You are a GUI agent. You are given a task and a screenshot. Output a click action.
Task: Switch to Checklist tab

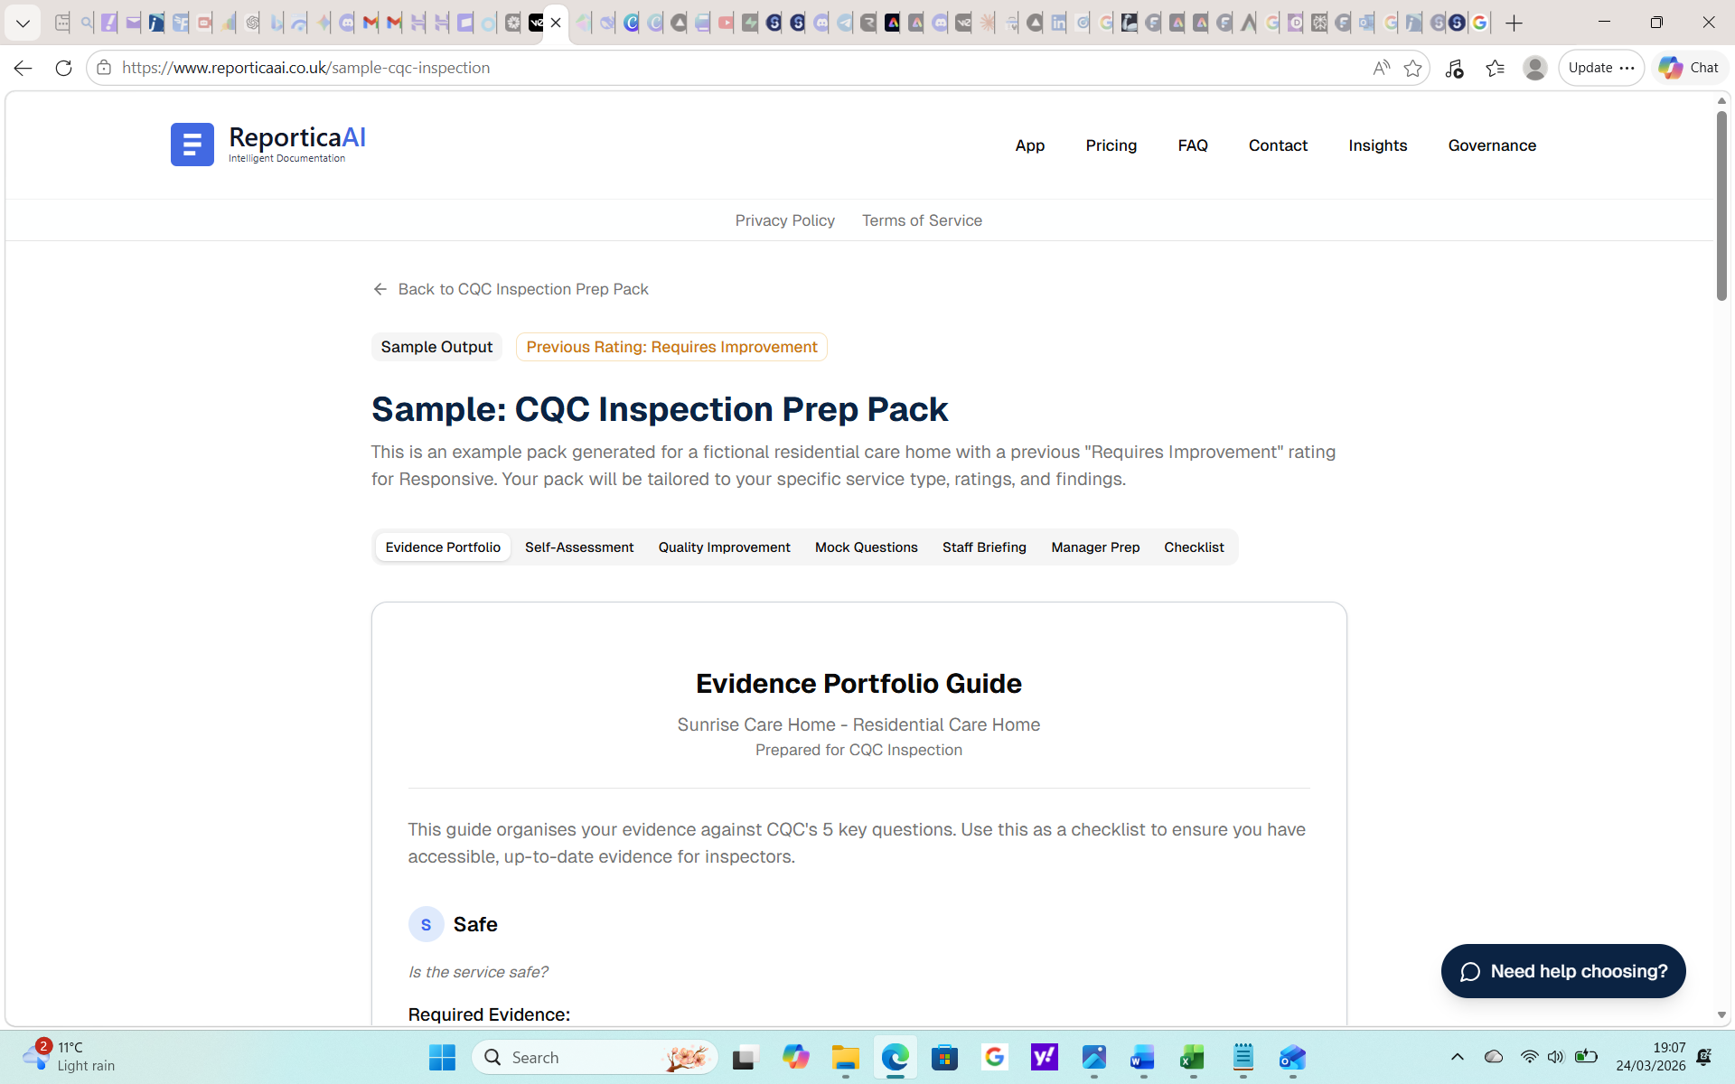[1194, 547]
